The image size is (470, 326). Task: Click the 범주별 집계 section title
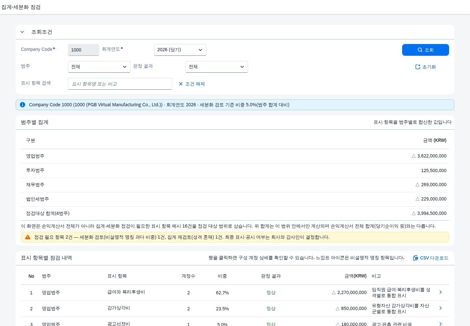pos(35,122)
